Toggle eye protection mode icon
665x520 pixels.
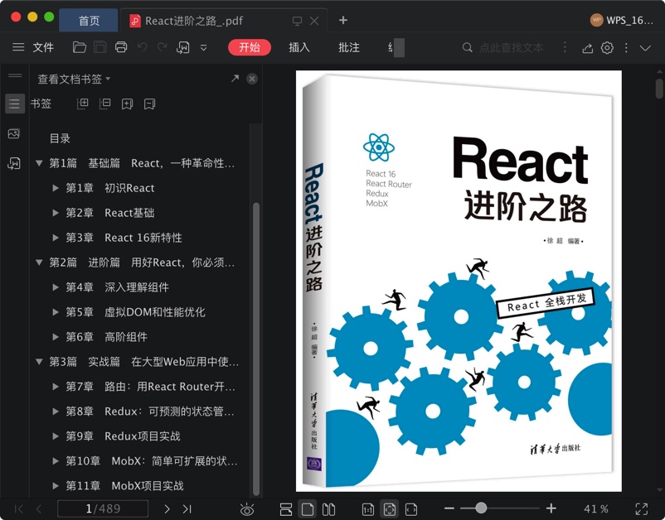[247, 509]
